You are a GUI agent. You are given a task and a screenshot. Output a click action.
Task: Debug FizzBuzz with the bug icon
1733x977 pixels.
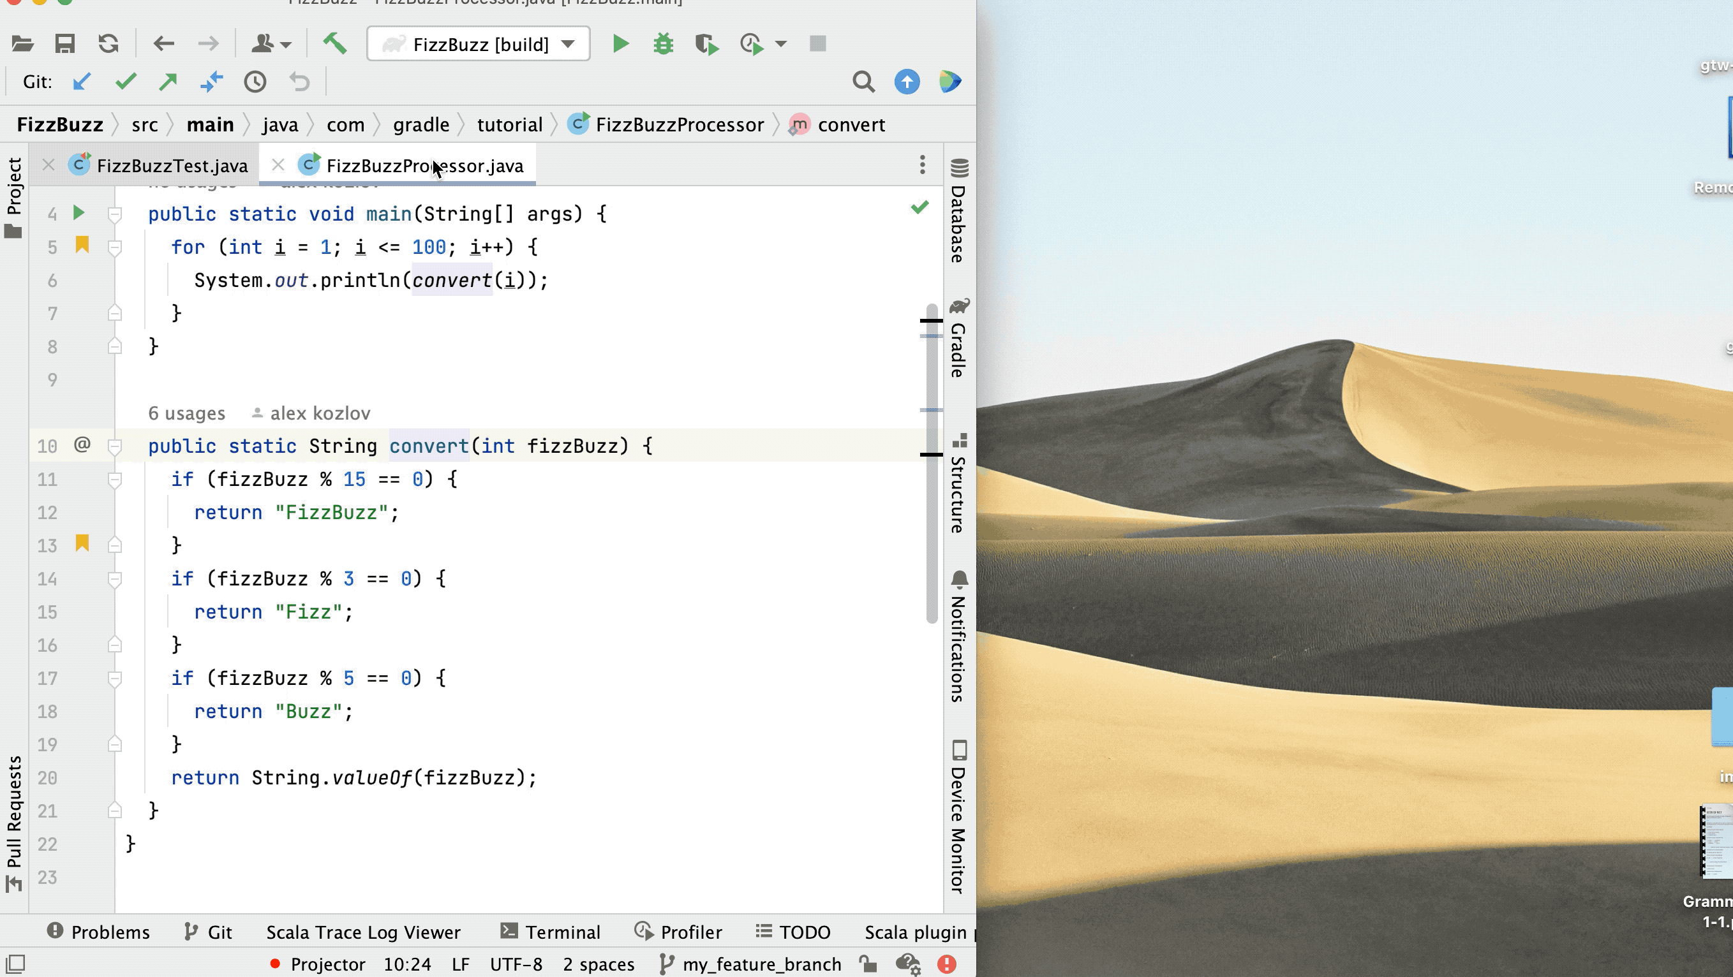(x=664, y=45)
